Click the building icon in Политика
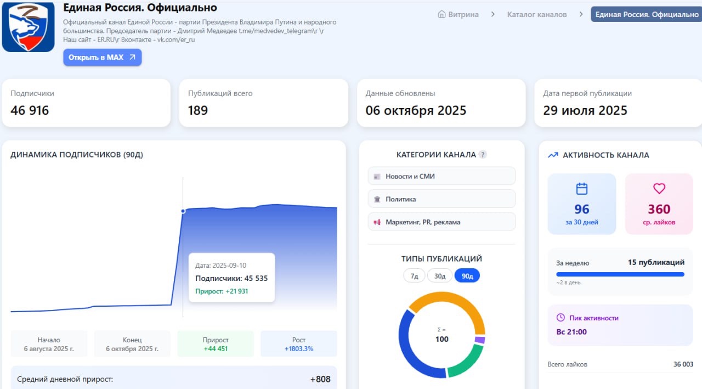This screenshot has height=389, width=702. coord(377,199)
